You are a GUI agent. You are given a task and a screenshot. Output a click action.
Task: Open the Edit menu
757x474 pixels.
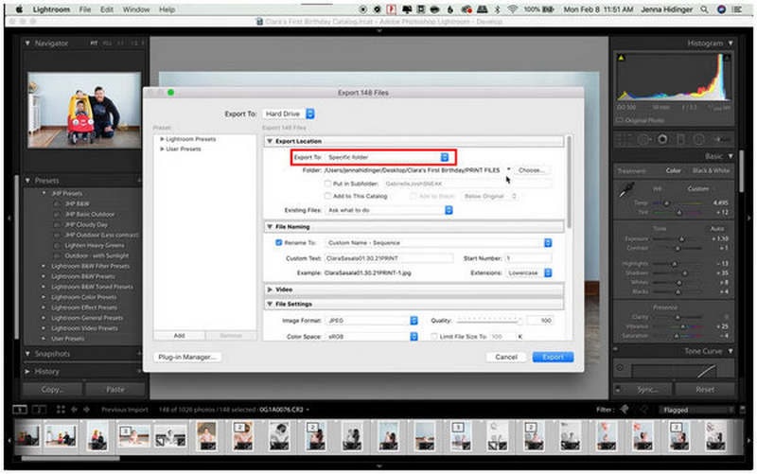(107, 9)
